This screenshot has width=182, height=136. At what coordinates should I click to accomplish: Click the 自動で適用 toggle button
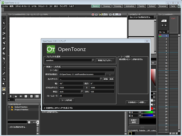tap(134, 121)
